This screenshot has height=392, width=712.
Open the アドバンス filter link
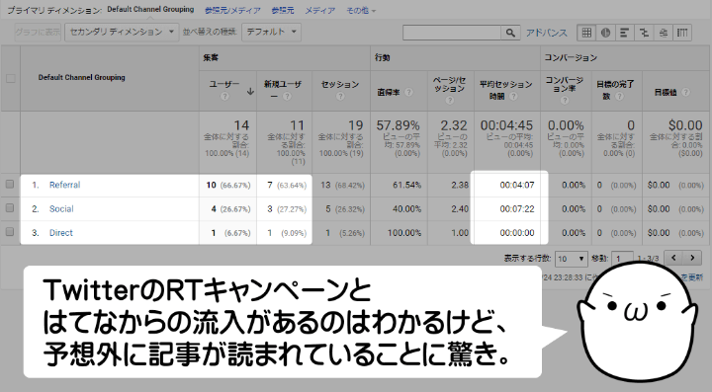point(547,33)
